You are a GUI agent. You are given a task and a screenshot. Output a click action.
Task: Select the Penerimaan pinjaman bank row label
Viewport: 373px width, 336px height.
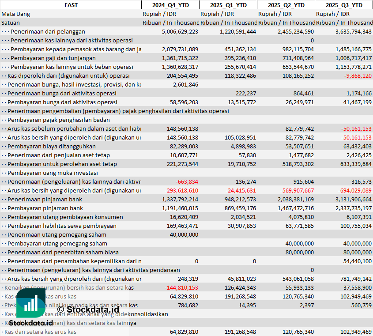[x=45, y=199]
